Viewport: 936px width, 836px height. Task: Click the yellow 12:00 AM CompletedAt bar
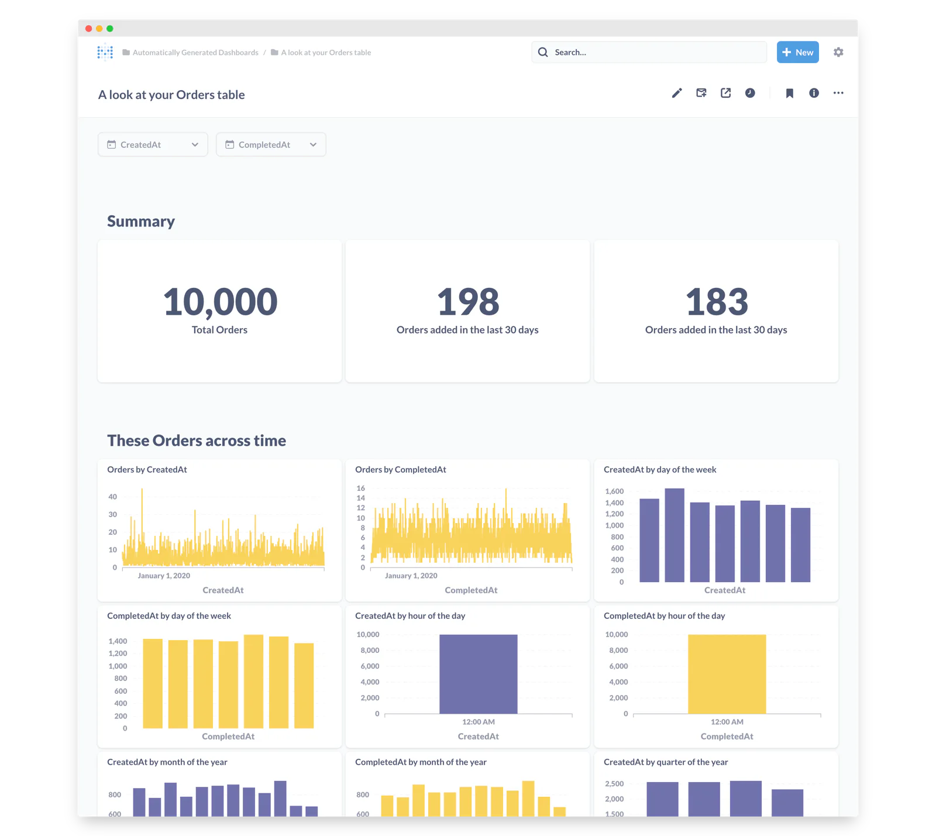click(727, 674)
